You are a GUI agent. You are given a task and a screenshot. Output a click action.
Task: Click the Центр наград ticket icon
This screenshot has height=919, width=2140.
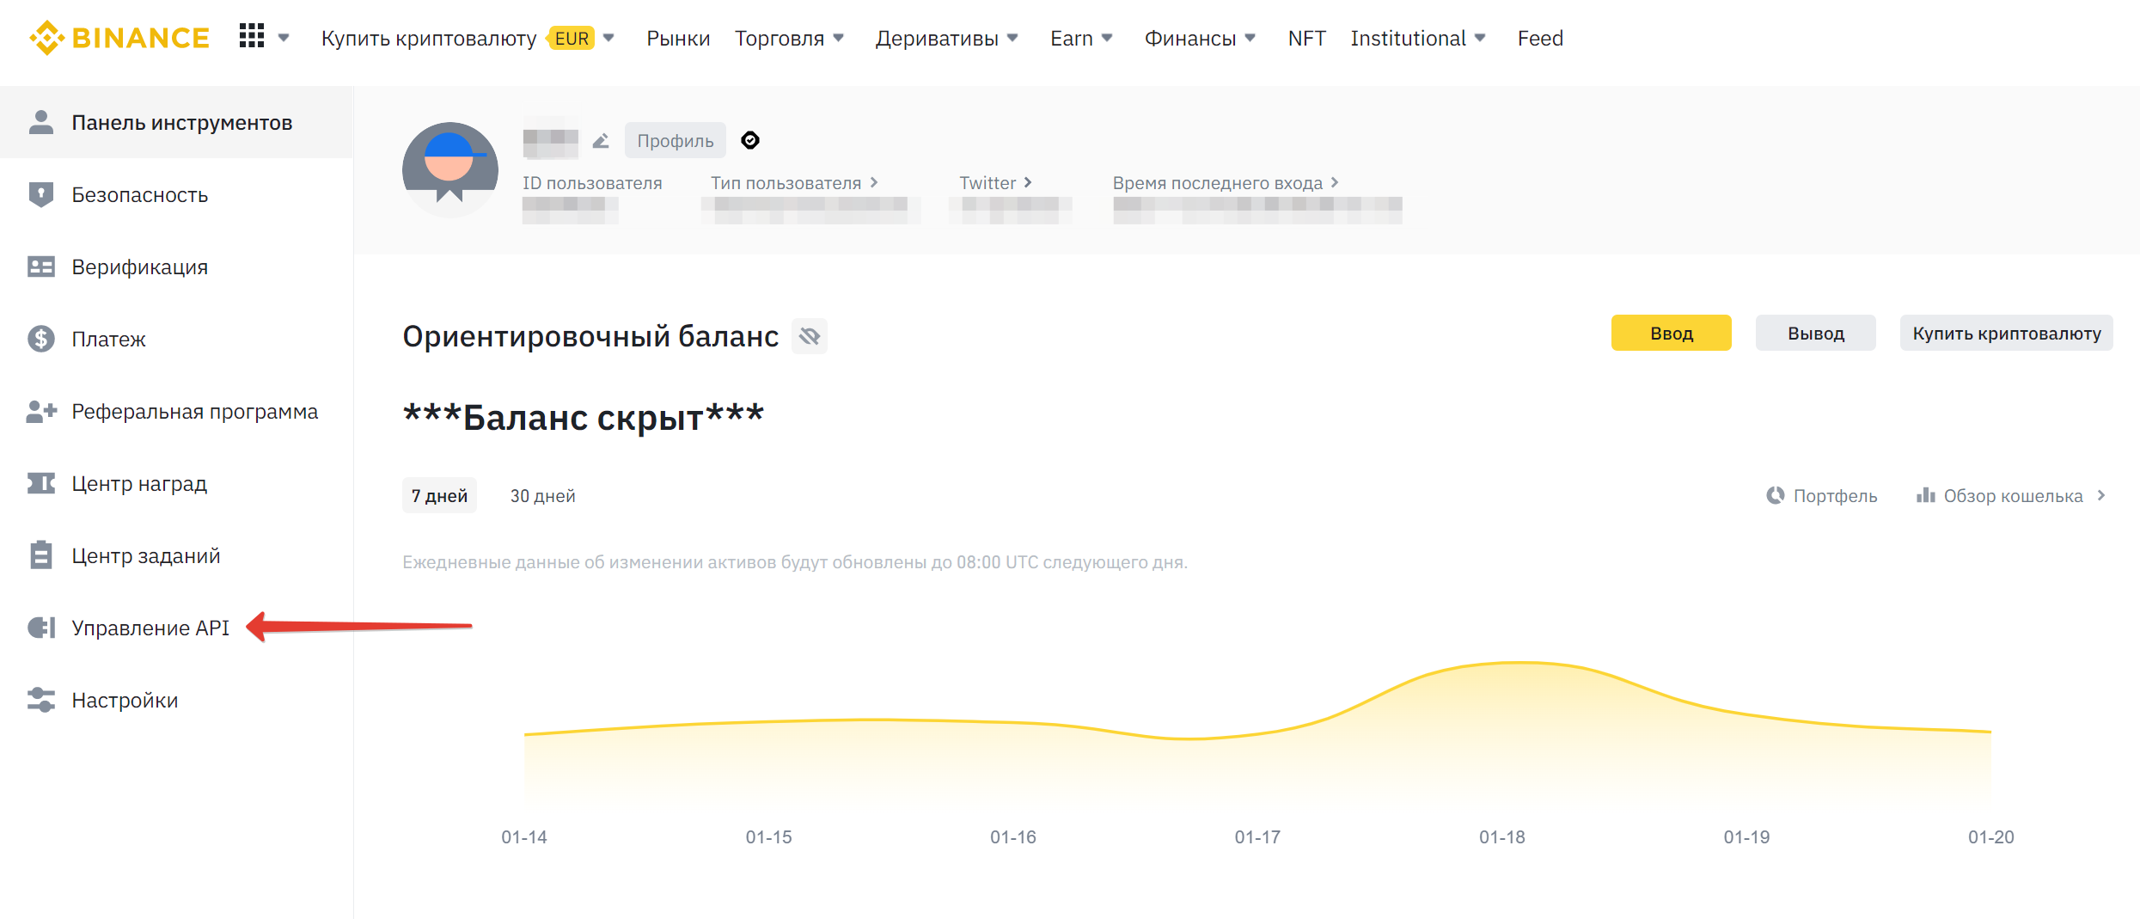41,483
